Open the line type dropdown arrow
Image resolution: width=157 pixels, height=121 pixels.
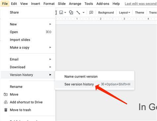pos(83,13)
